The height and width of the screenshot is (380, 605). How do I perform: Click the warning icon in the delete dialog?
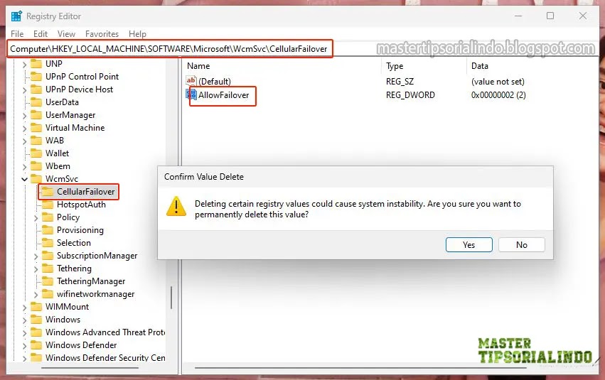(176, 207)
